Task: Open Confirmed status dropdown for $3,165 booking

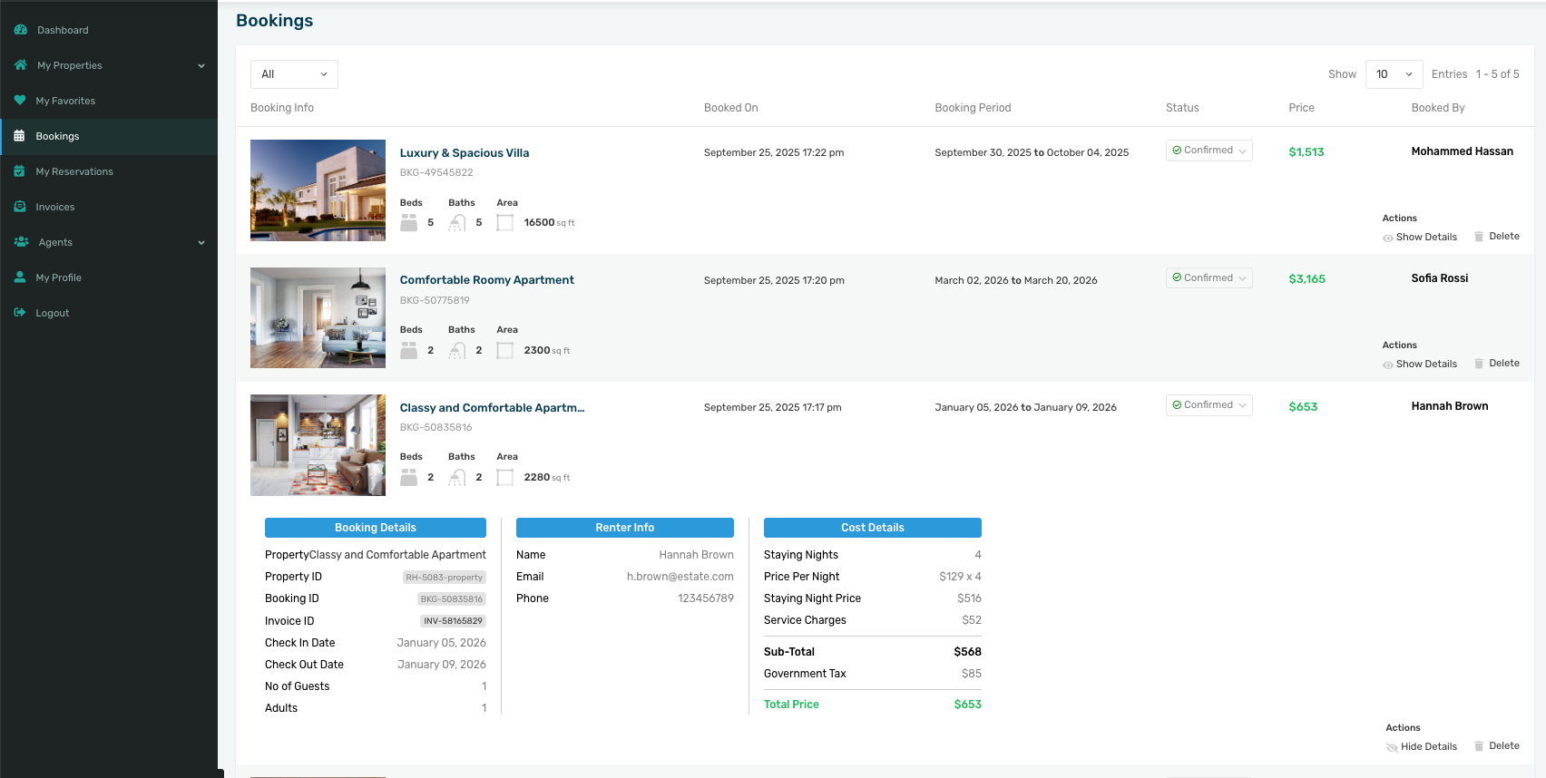Action: [x=1208, y=277]
